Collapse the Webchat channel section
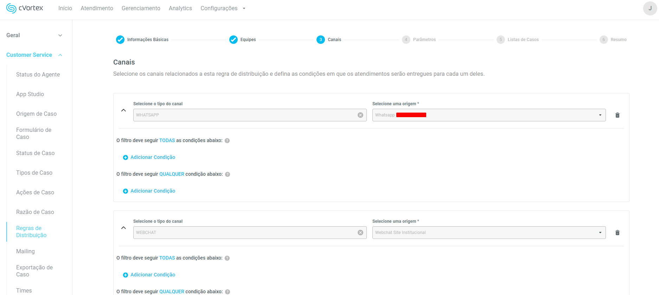 [x=123, y=228]
